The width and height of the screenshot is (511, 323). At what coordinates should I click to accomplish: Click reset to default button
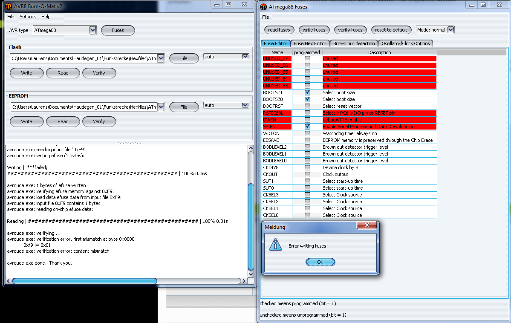tap(391, 30)
